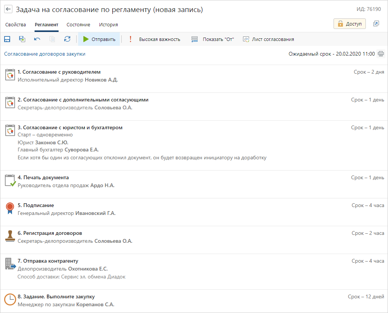
Task: Click the clock icon for Задание stage
Action: [x=10, y=299]
